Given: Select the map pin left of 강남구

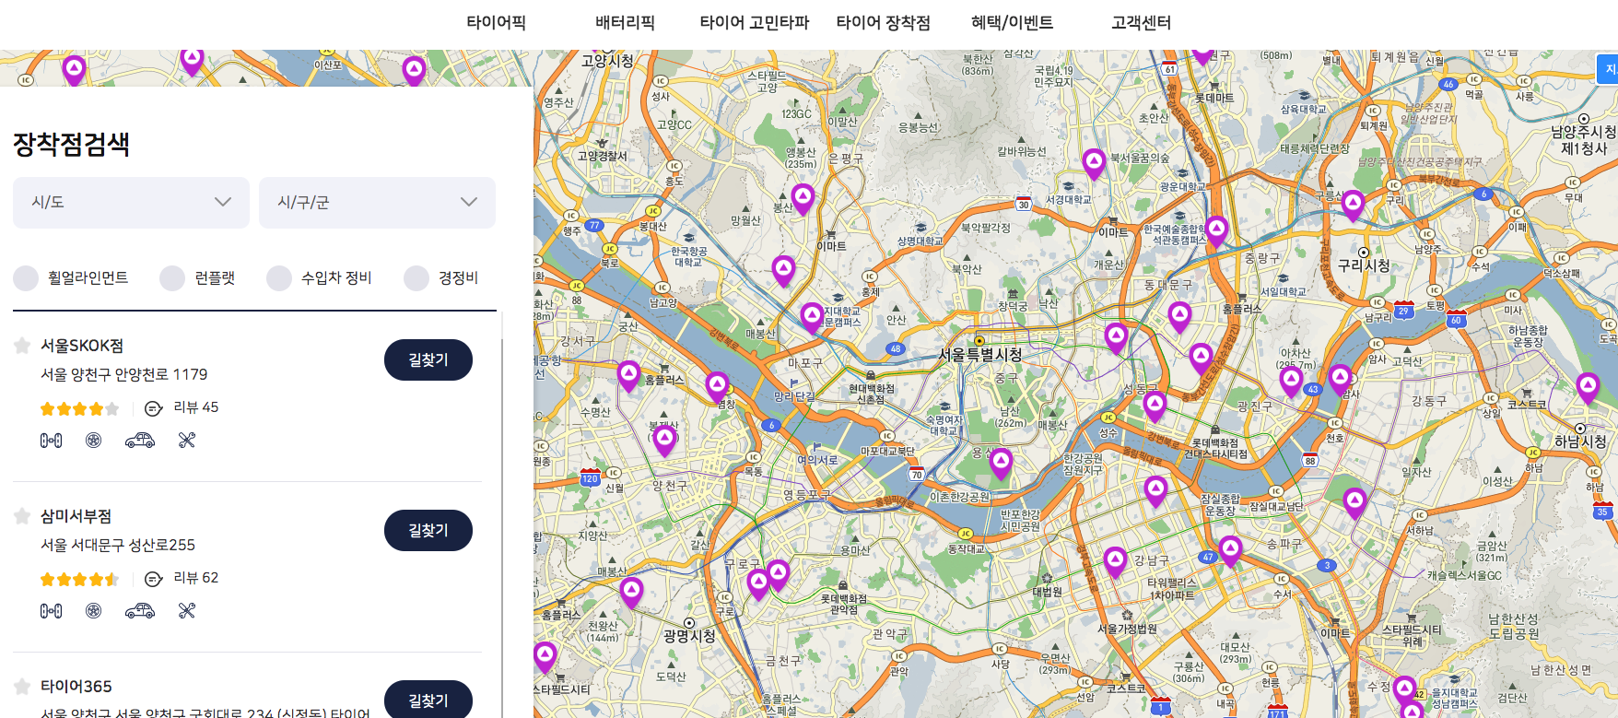Looking at the screenshot, I should (1116, 561).
